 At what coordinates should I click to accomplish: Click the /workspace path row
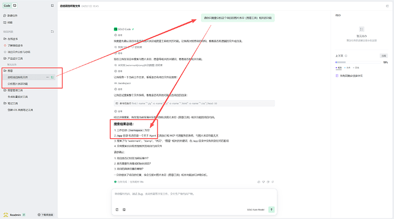[123, 83]
